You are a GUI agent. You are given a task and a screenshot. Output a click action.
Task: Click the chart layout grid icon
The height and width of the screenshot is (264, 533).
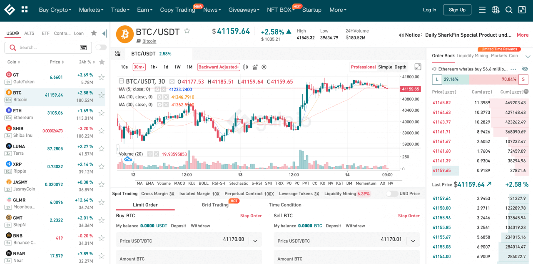(118, 53)
